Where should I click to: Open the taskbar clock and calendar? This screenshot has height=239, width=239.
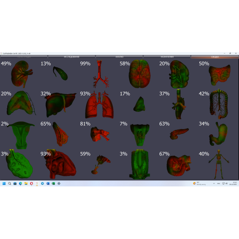(x=233, y=184)
